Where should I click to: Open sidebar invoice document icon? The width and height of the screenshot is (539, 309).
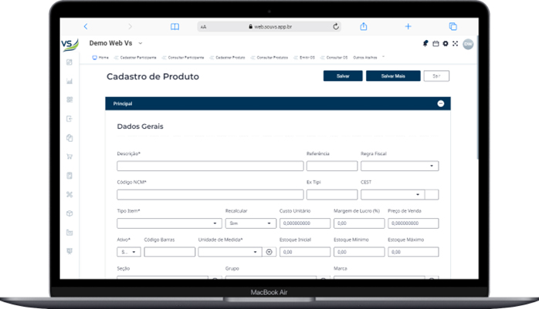69,176
